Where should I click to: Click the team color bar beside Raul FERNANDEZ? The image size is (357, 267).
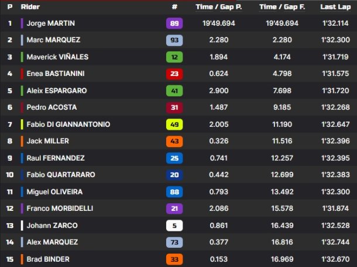click(22, 158)
